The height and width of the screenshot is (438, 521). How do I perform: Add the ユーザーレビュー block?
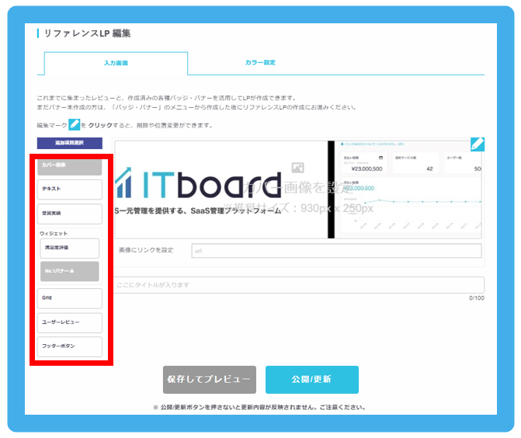(70, 322)
